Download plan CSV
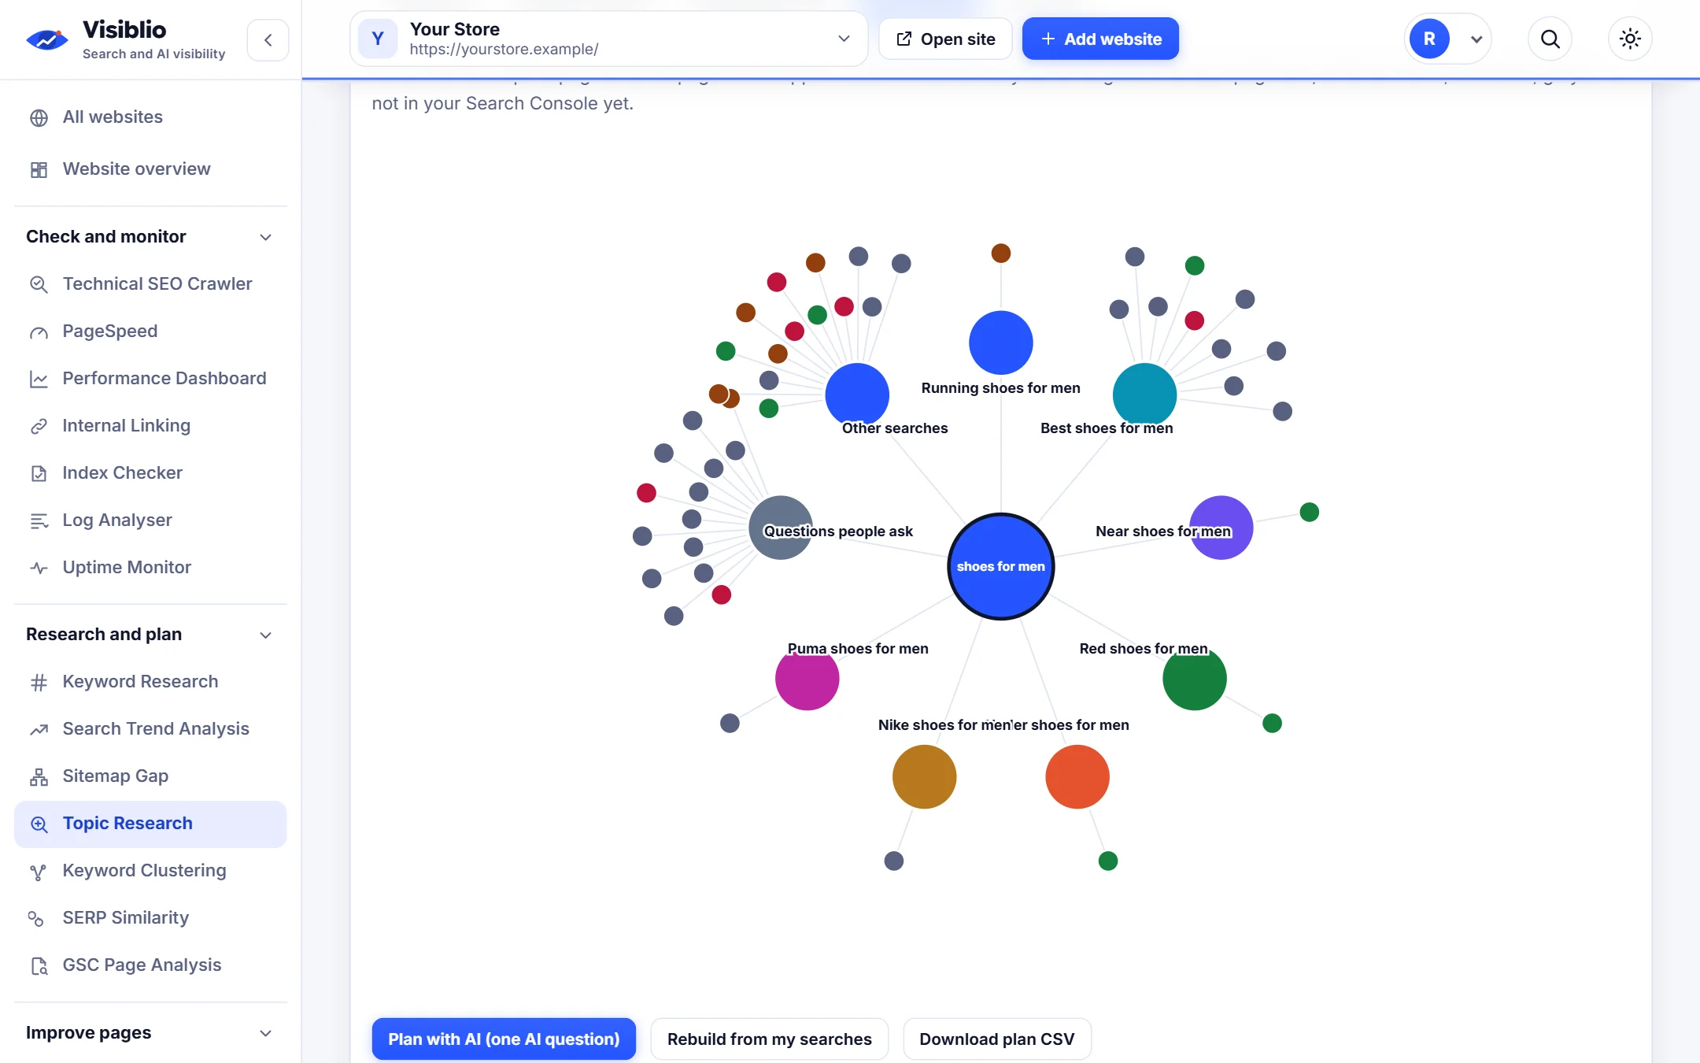The width and height of the screenshot is (1700, 1063). coord(997,1039)
